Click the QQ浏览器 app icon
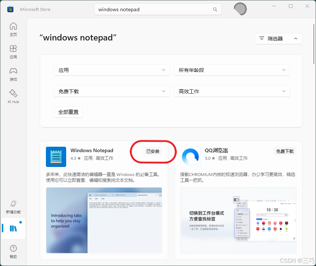The width and height of the screenshot is (316, 266). [x=191, y=157]
